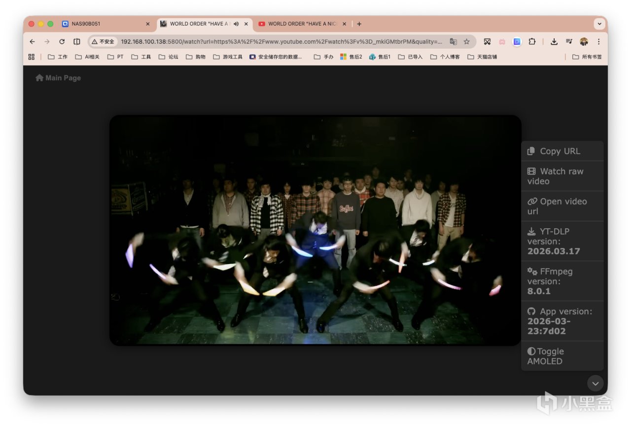Close the active WORLD ORDER tab
Screen dimensions: 631x426
coord(246,24)
